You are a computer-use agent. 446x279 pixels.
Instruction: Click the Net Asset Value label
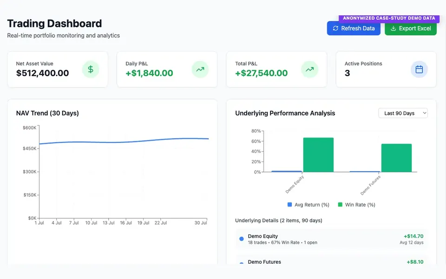click(34, 64)
